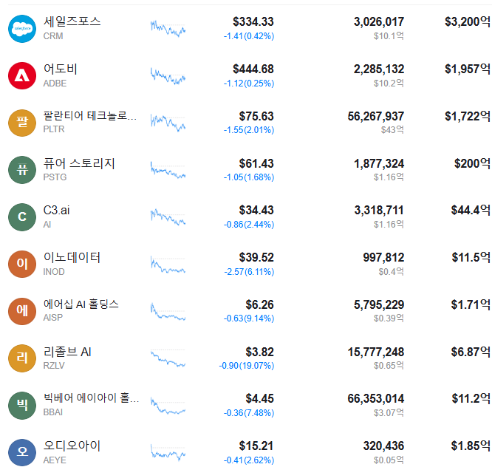Click the $34.43 price
The height and width of the screenshot is (467, 492).
tap(256, 211)
